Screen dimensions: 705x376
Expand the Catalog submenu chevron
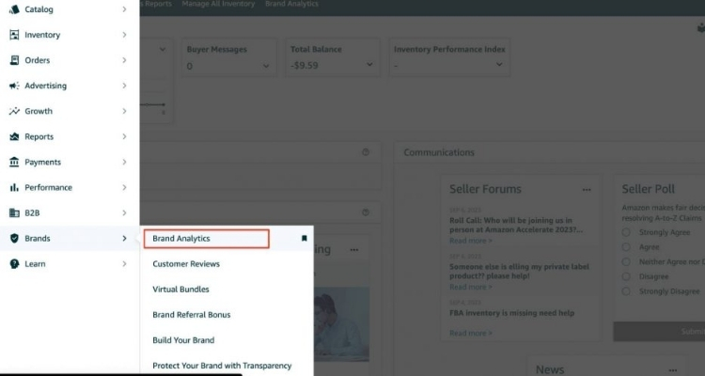124,9
